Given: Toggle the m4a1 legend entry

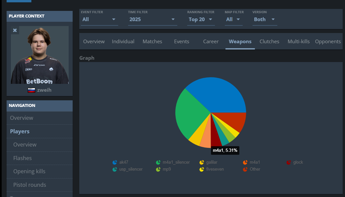Looking at the screenshot, I should [x=251, y=162].
